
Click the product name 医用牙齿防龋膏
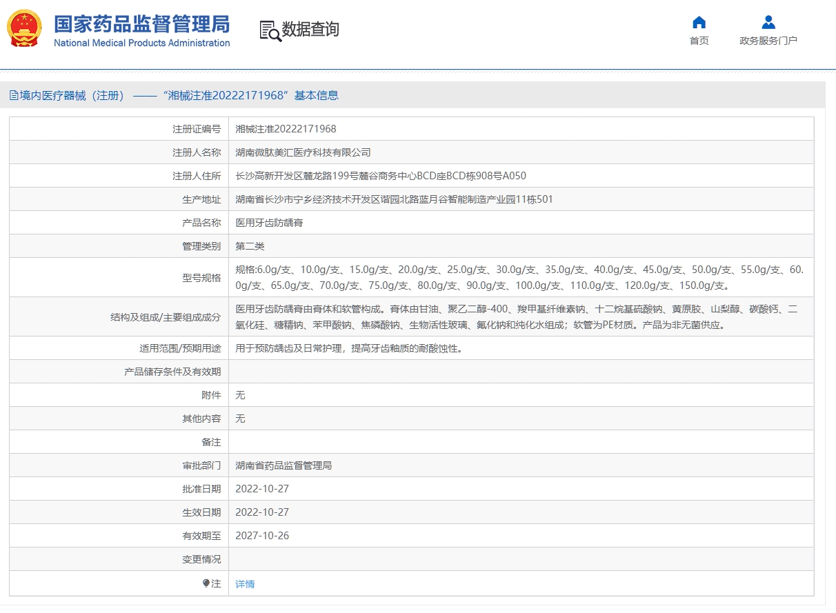pyautogui.click(x=269, y=223)
